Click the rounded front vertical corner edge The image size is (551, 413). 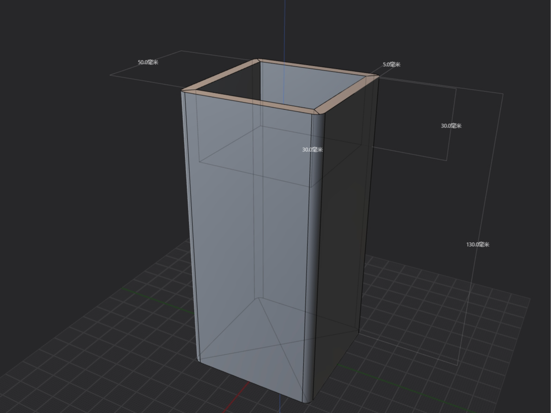click(x=314, y=256)
